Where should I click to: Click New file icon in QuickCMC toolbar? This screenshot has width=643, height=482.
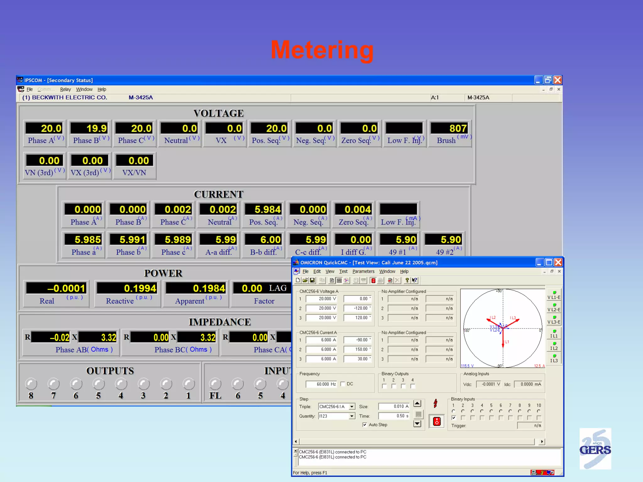(x=298, y=281)
